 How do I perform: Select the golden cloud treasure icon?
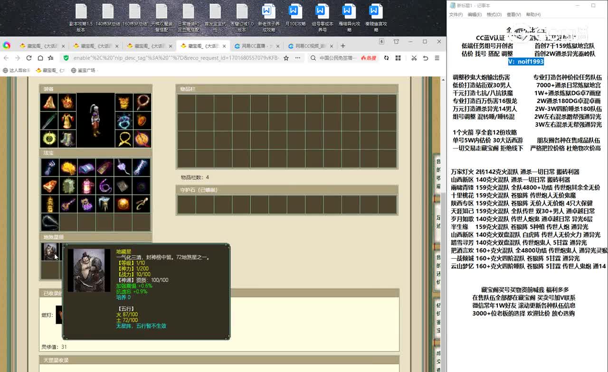point(68,167)
